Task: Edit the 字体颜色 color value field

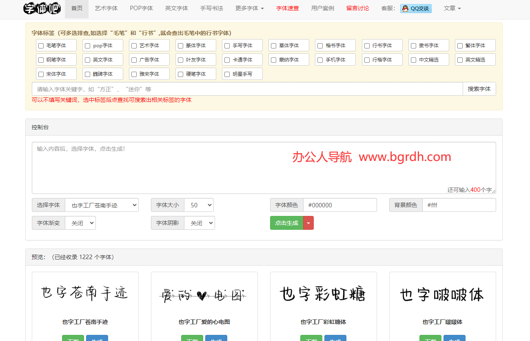Action: tap(340, 205)
